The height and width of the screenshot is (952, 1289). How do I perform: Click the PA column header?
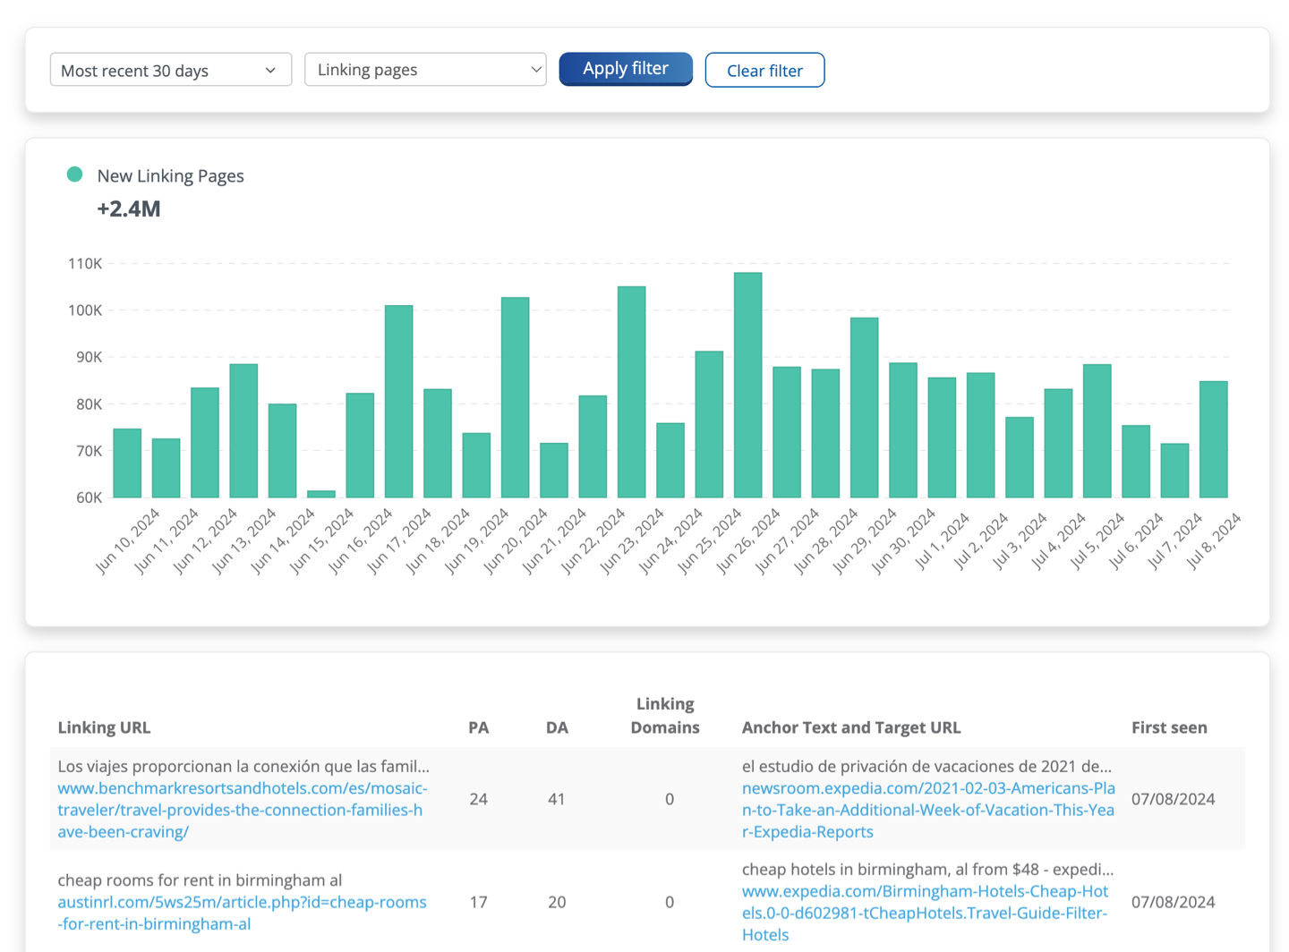point(479,727)
